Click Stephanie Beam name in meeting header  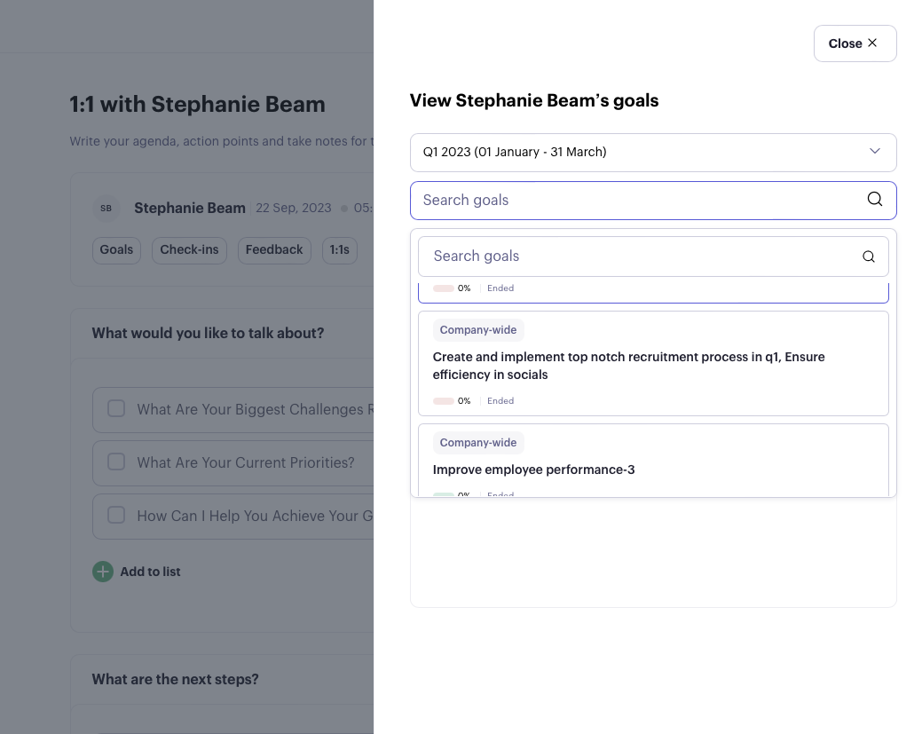[x=189, y=209]
